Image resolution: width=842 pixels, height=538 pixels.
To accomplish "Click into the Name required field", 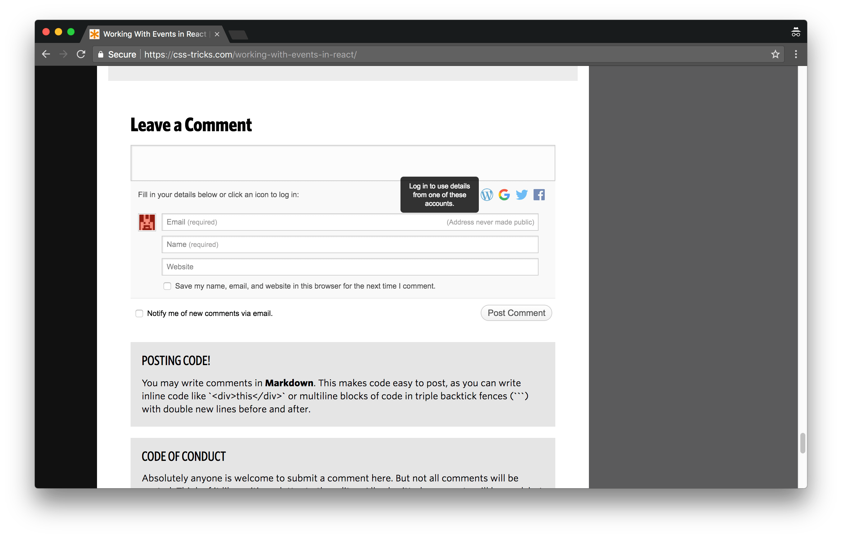I will [x=350, y=244].
